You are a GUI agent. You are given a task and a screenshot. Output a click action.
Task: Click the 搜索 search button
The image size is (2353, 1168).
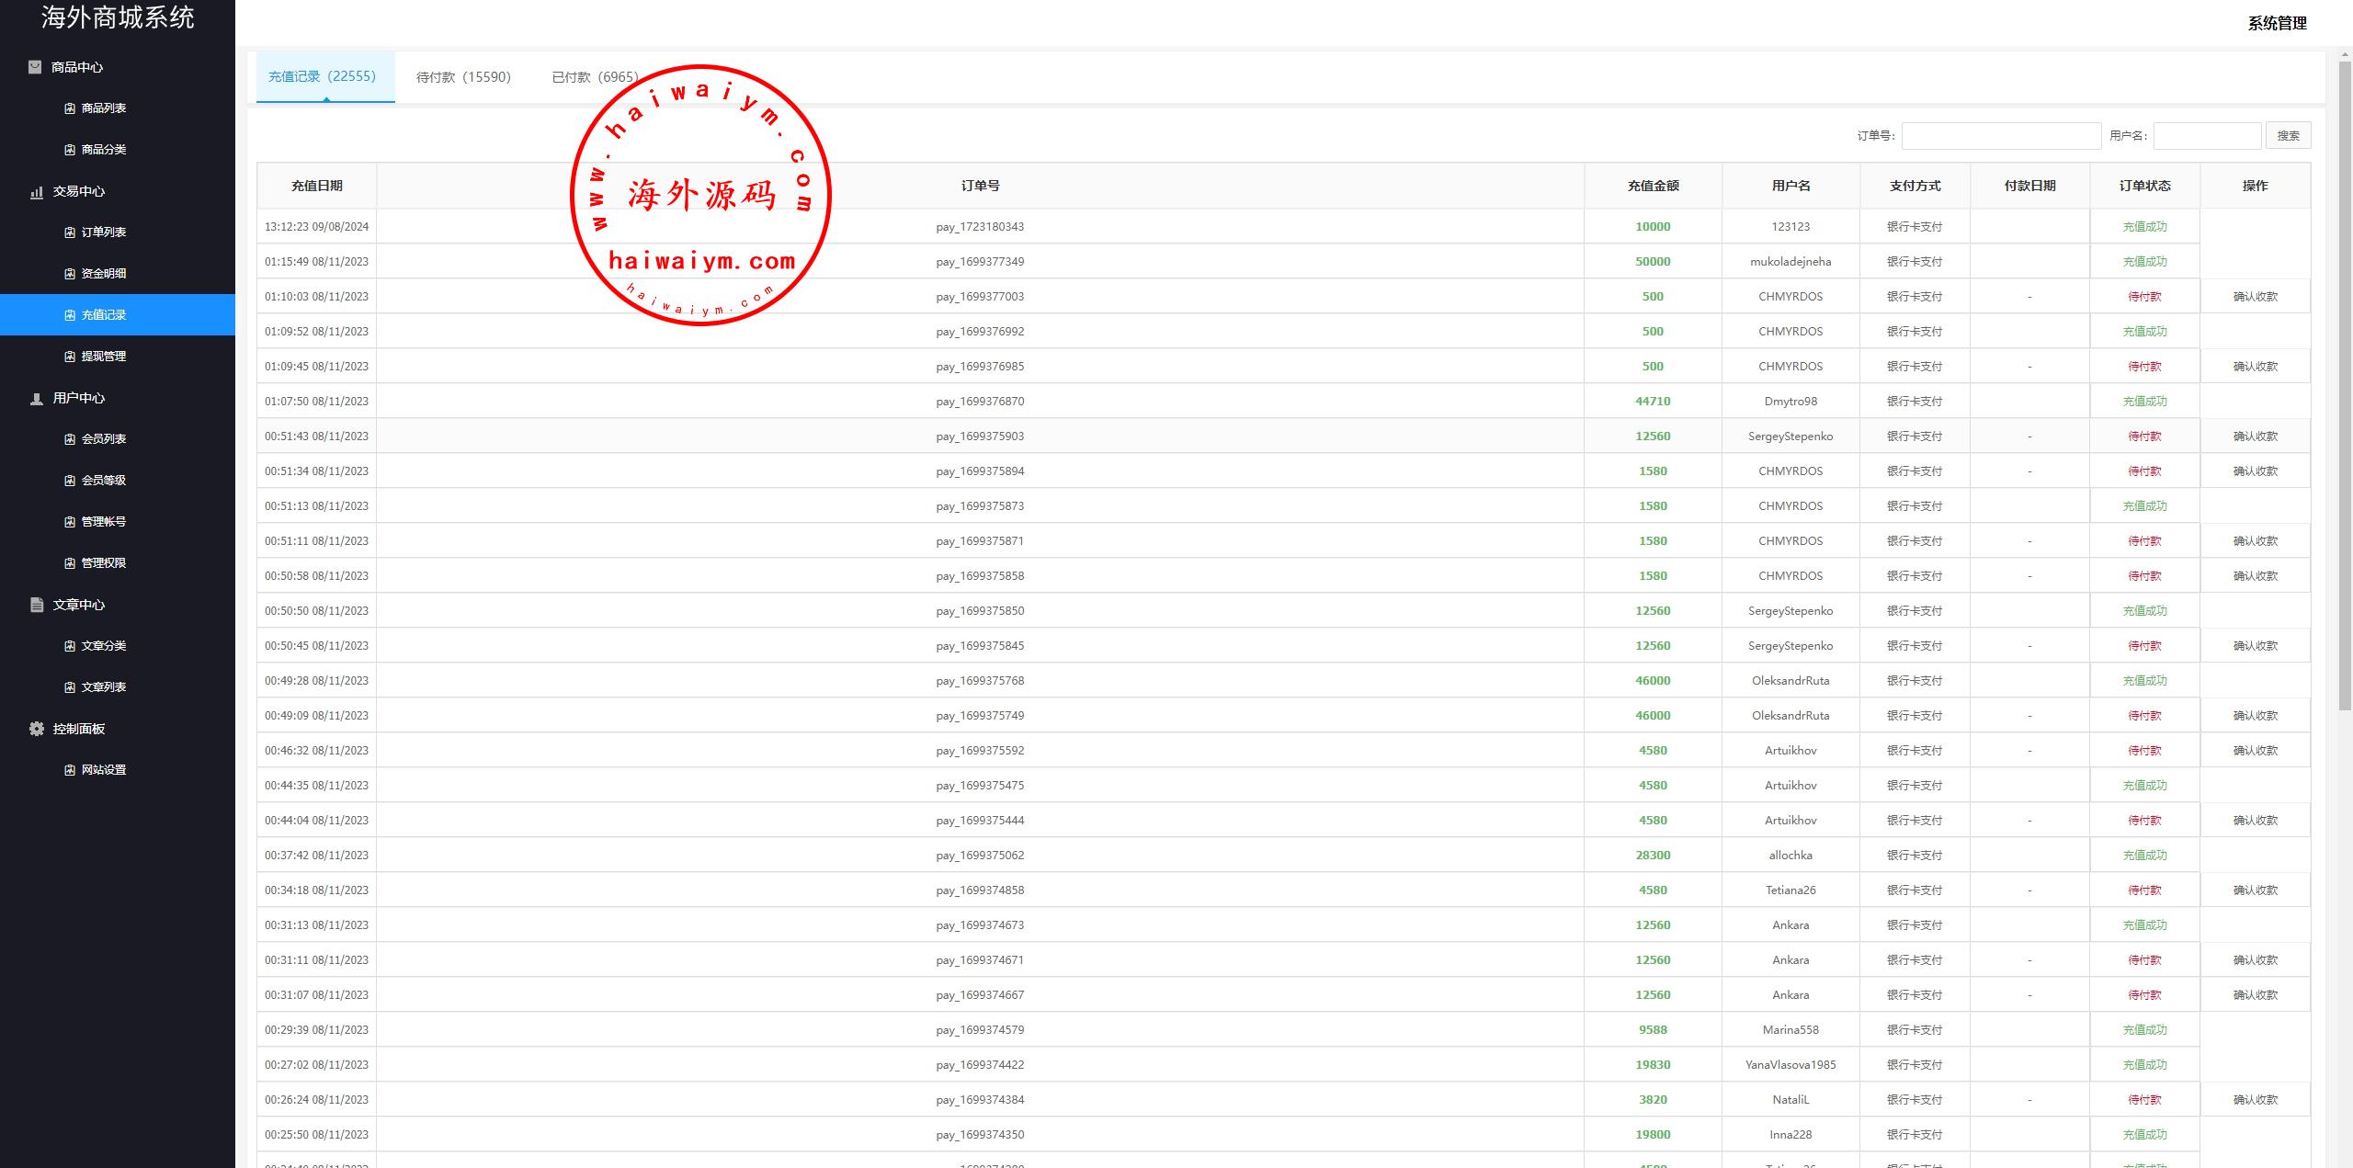(2288, 136)
